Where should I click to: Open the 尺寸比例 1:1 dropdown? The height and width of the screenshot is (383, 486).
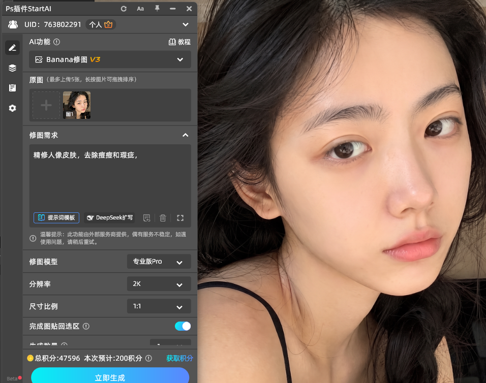pyautogui.click(x=159, y=306)
